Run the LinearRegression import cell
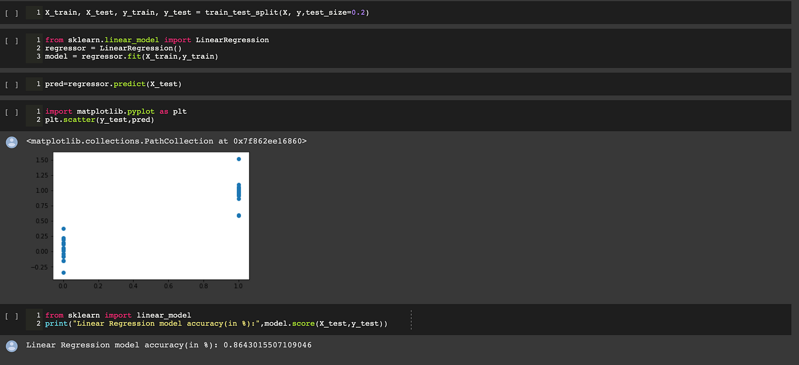This screenshot has height=365, width=799. [11, 40]
